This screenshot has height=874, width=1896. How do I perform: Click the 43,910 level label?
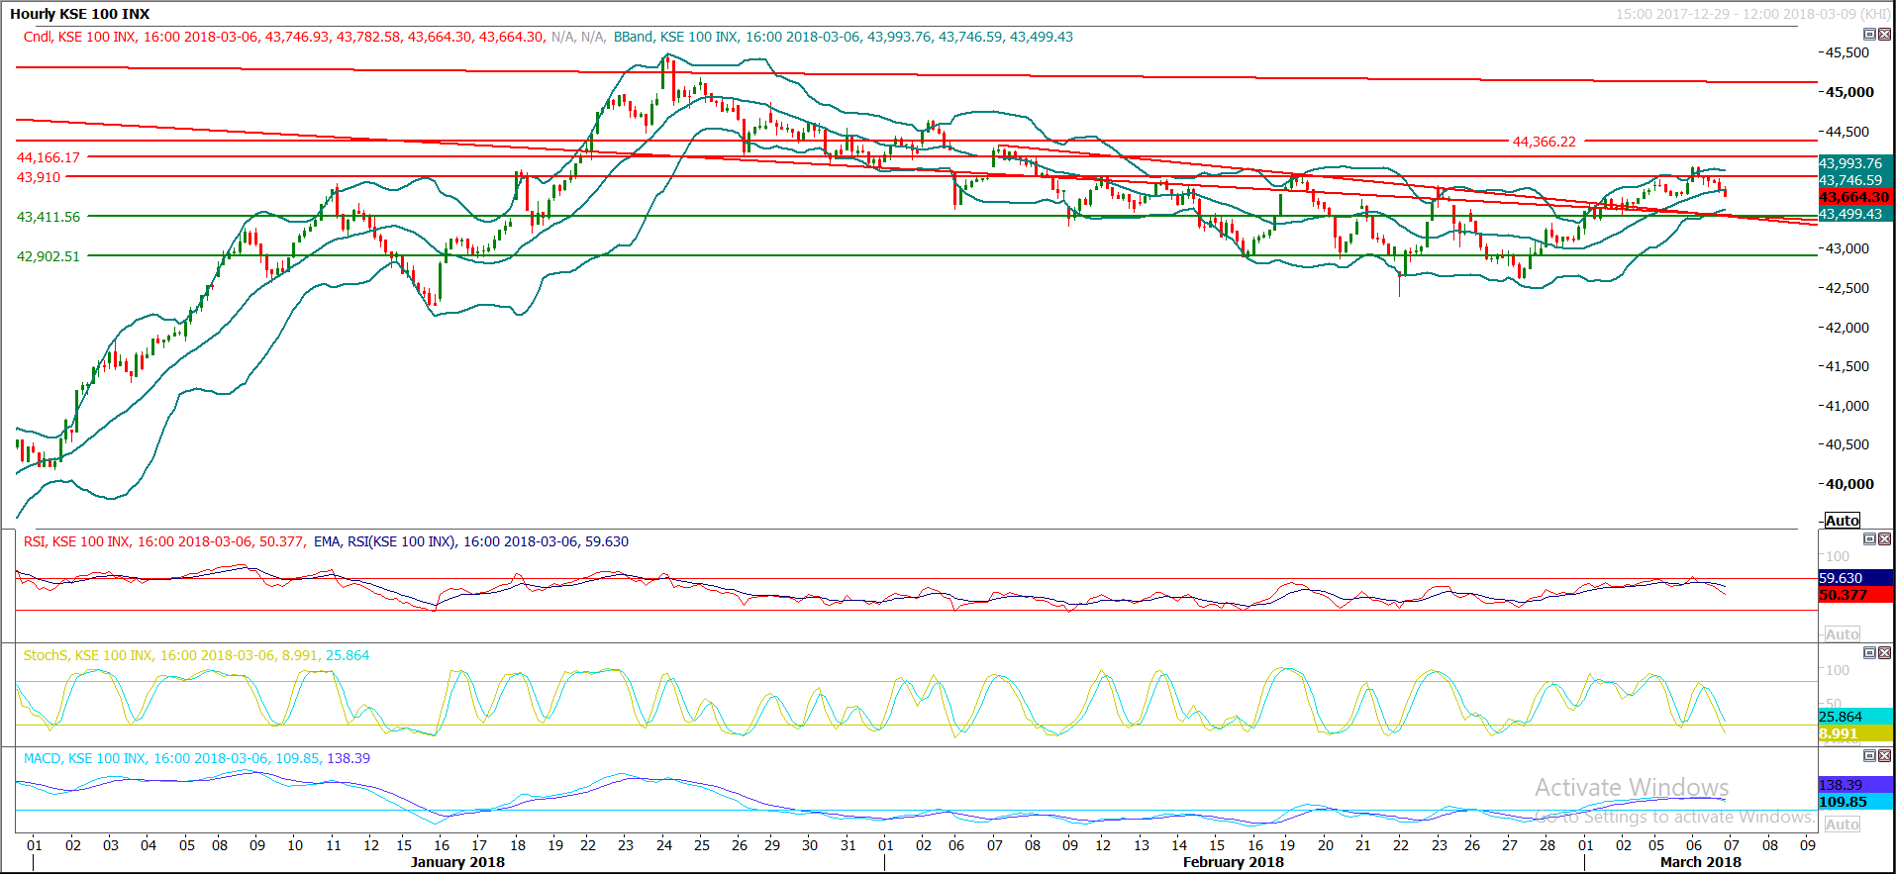39,177
